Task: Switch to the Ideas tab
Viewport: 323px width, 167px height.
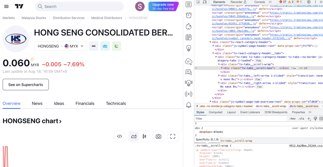Action: (x=59, y=103)
